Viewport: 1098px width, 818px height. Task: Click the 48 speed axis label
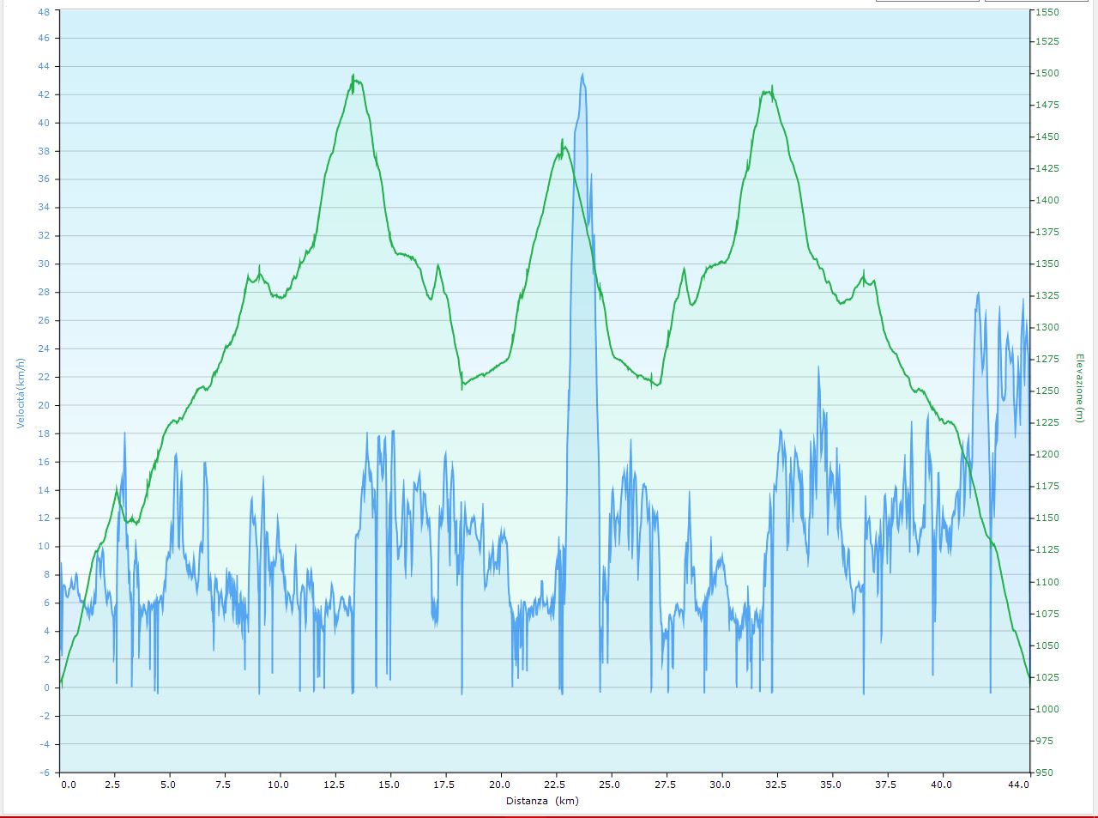(x=44, y=10)
